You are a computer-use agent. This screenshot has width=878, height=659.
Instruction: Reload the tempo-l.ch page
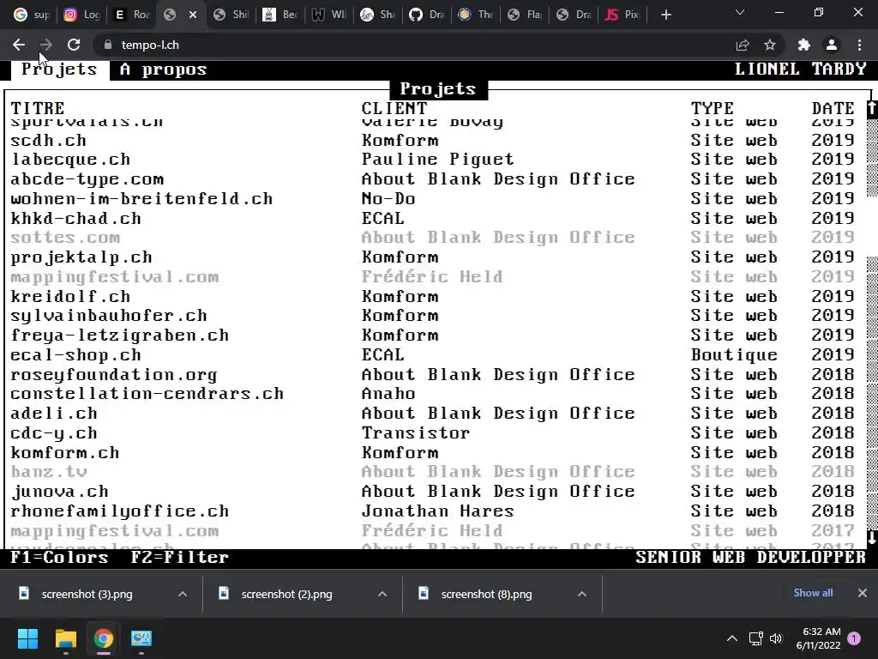coord(74,45)
